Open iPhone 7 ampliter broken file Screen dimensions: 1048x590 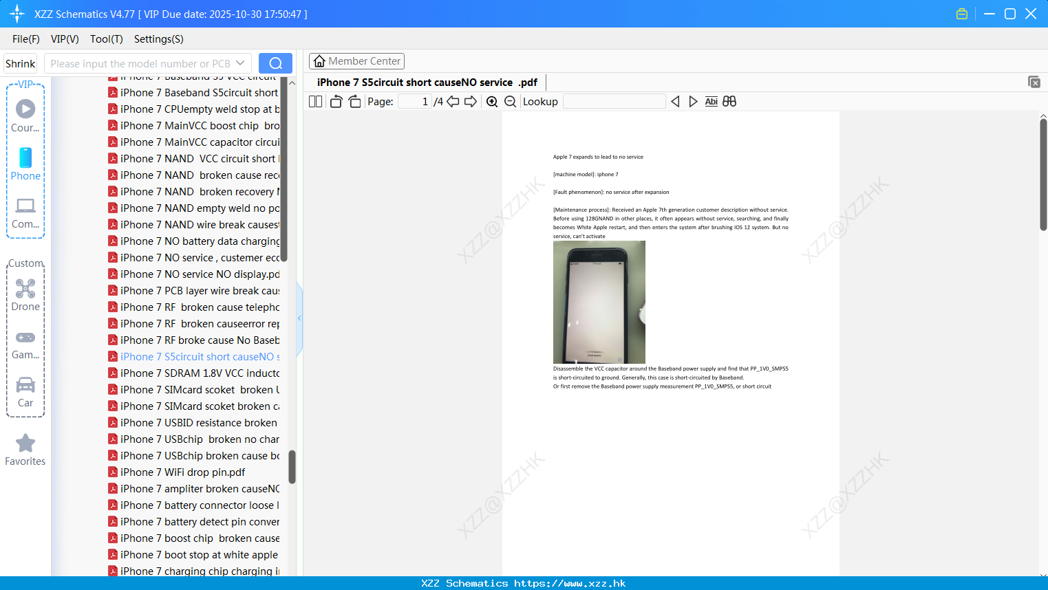pyautogui.click(x=194, y=489)
